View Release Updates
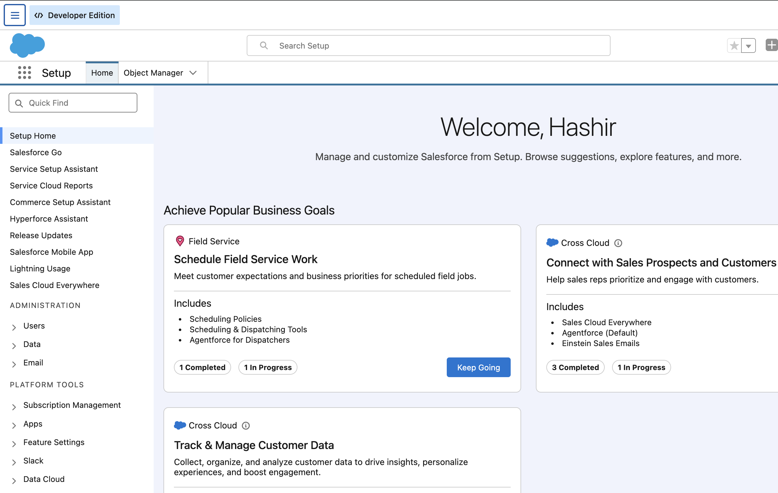This screenshot has width=778, height=493. [41, 235]
